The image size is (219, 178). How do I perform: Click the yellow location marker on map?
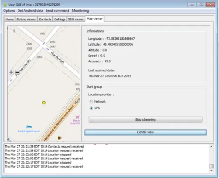pos(44,103)
